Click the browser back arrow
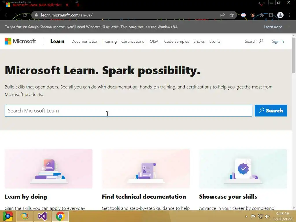Screen dimensions: 296x222 pyautogui.click(x=6, y=15)
